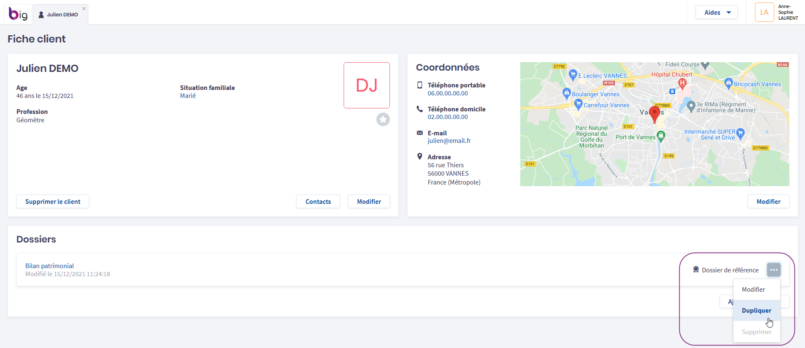Click Modifier in the Coordonnées card
805x348 pixels.
[768, 202]
